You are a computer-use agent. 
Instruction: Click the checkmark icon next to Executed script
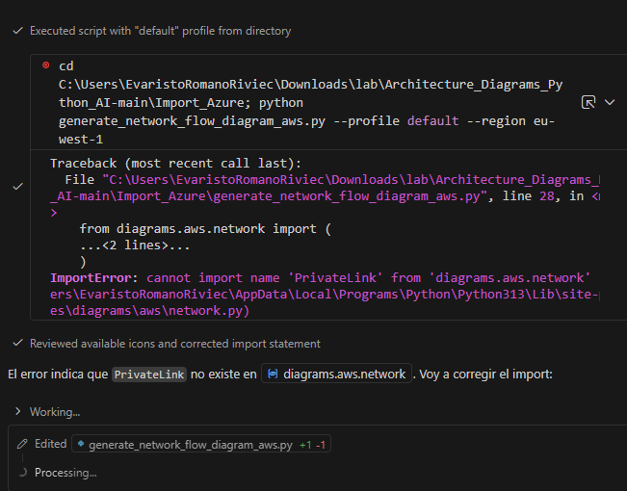[17, 31]
